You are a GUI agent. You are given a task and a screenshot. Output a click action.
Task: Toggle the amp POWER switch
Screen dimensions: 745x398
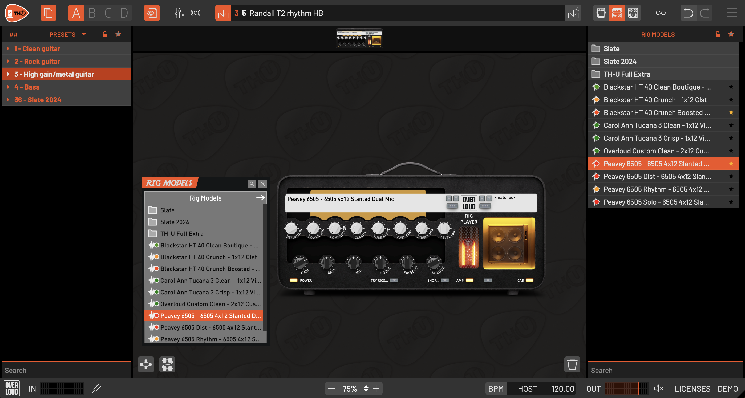click(294, 280)
